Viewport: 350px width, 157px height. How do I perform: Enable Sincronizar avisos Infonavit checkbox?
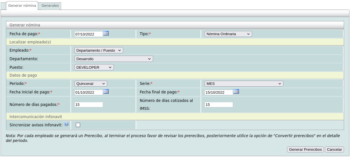[x=78, y=125]
